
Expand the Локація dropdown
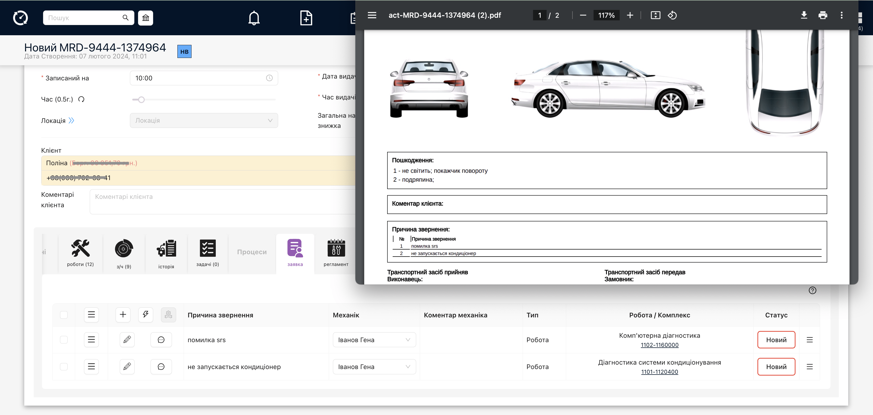click(x=204, y=120)
